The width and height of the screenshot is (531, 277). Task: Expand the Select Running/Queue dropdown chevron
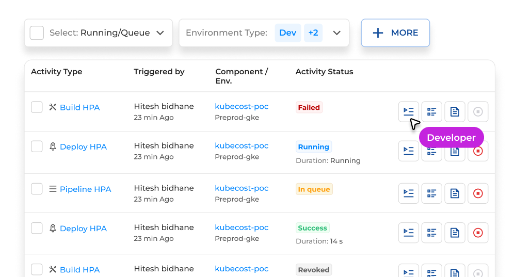tap(160, 33)
